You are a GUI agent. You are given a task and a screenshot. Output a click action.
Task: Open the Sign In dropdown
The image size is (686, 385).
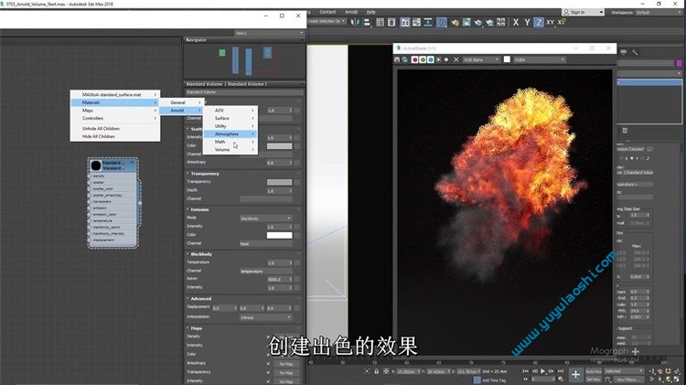click(x=583, y=12)
